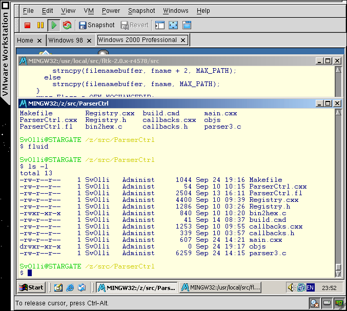This screenshot has width=347, height=311.
Task: Maximize the ParserCtrl MINGW32 window
Action: click(328, 103)
